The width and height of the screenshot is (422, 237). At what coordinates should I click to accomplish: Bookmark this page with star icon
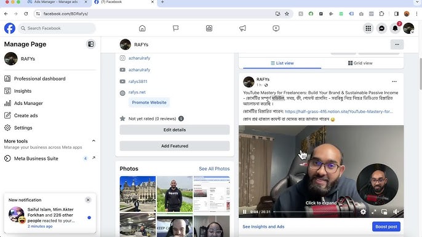tap(287, 14)
